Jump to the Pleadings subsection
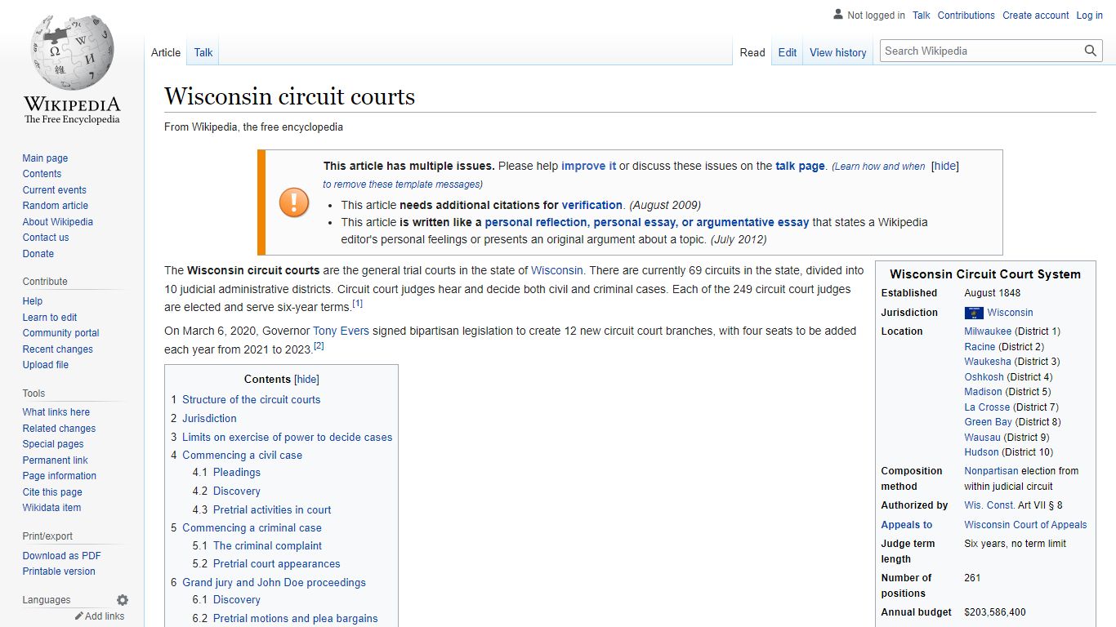The height and width of the screenshot is (627, 1116). [x=237, y=472]
